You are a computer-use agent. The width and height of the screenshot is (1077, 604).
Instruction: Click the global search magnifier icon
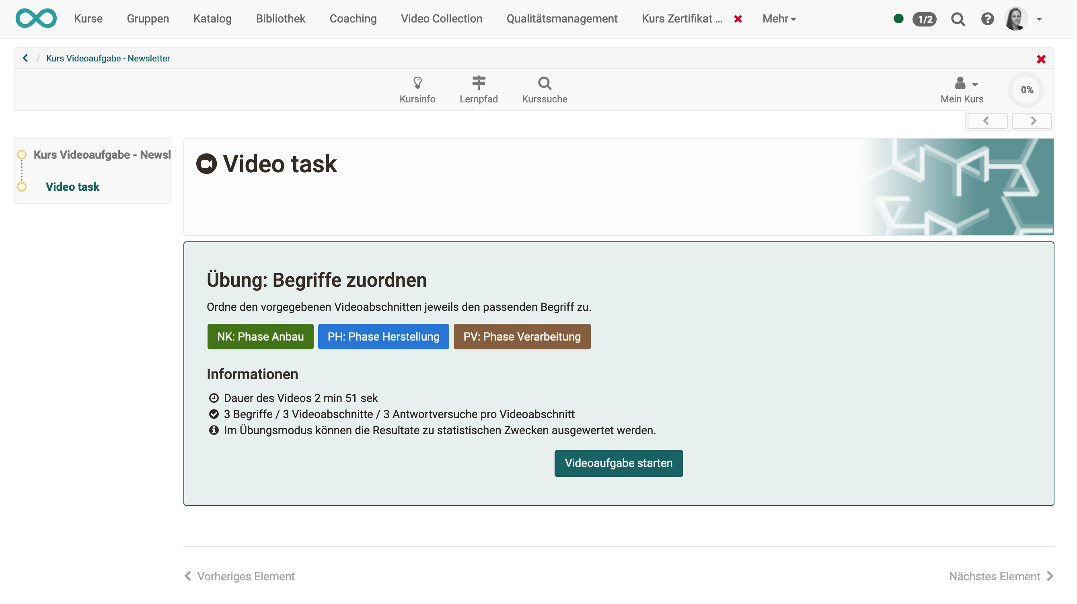pyautogui.click(x=958, y=19)
